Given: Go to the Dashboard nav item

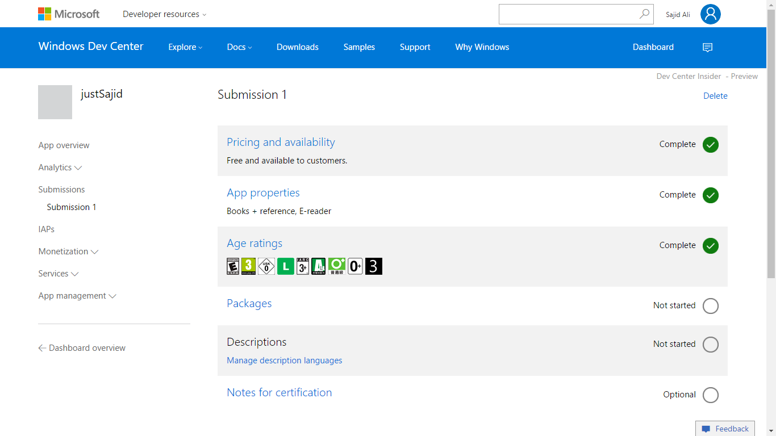Looking at the screenshot, I should (x=653, y=47).
